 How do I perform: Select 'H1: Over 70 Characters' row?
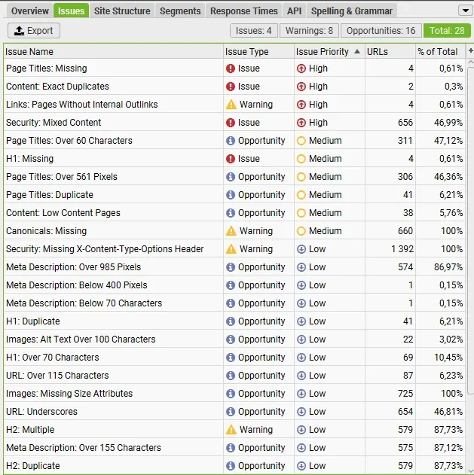[x=234, y=358]
